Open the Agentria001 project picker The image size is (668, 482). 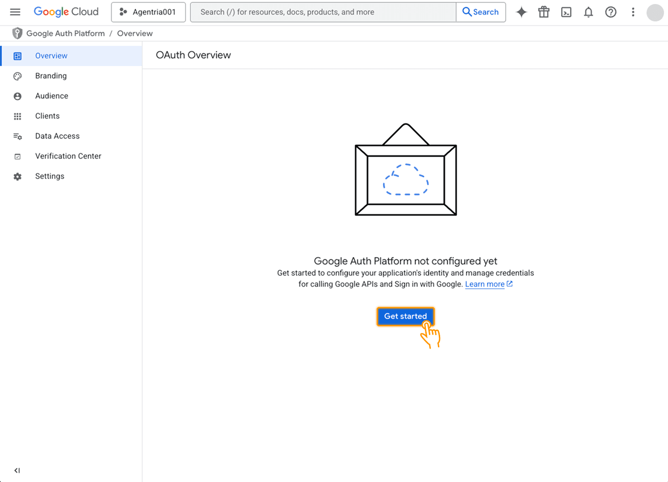coord(148,12)
